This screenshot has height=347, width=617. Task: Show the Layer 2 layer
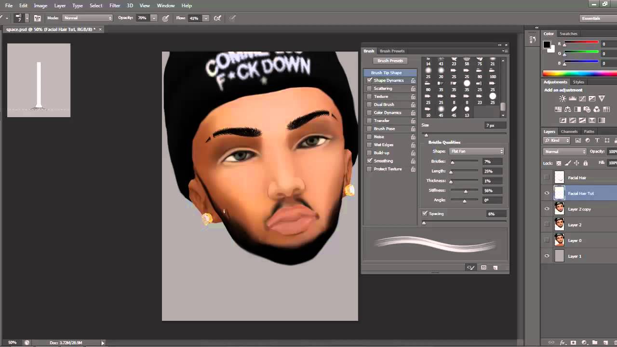547,225
